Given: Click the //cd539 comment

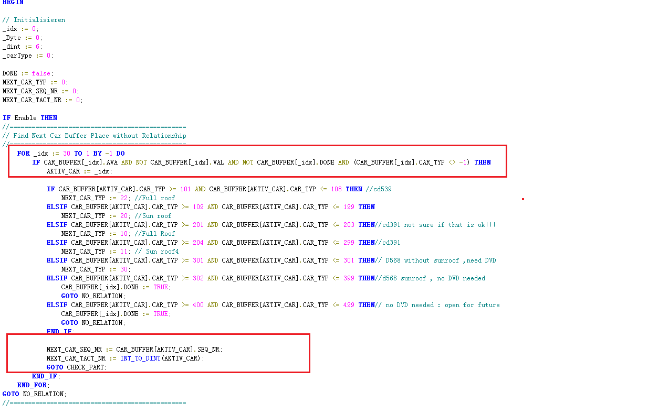Looking at the screenshot, I should point(379,189).
